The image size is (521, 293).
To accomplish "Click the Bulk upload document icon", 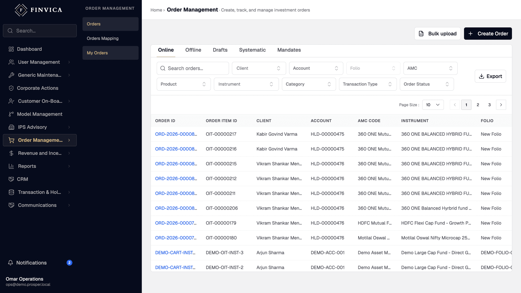I will [421, 34].
